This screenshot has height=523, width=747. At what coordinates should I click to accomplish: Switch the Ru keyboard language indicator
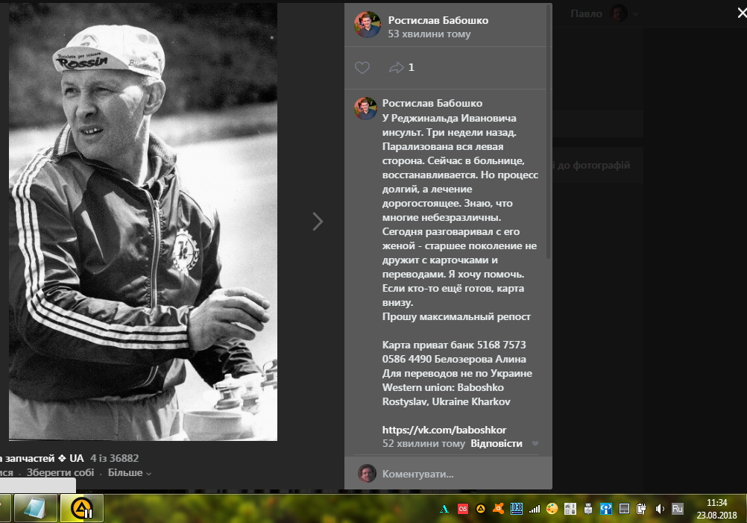678,510
